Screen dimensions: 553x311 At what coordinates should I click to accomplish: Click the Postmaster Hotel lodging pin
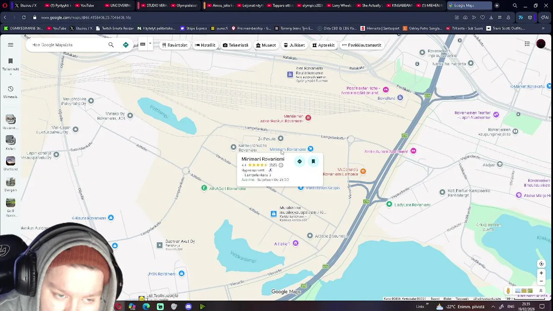(x=386, y=90)
